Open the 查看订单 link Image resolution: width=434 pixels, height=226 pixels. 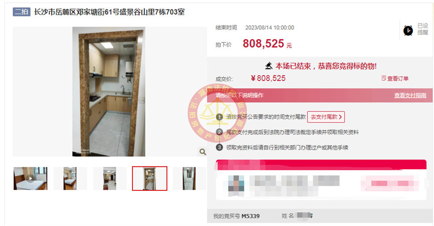pos(398,78)
